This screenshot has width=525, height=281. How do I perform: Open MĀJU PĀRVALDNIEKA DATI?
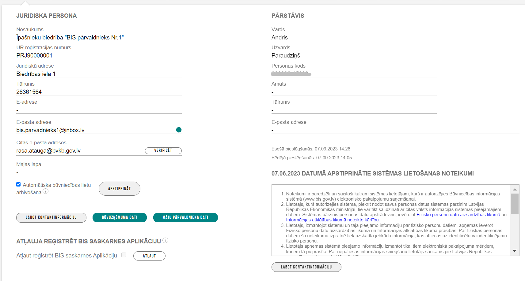click(185, 217)
